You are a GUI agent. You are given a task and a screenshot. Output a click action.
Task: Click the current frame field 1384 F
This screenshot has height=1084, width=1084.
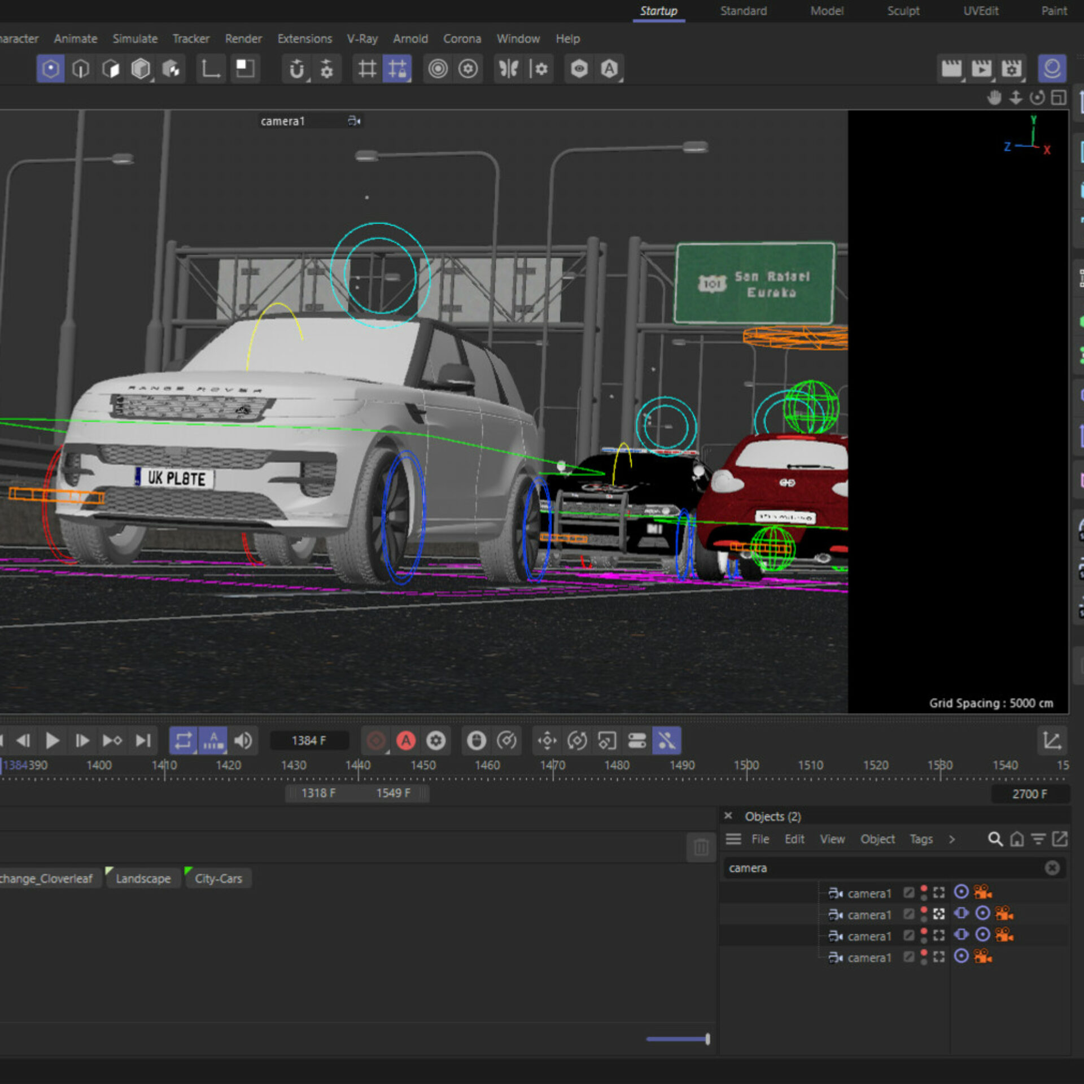(x=309, y=740)
